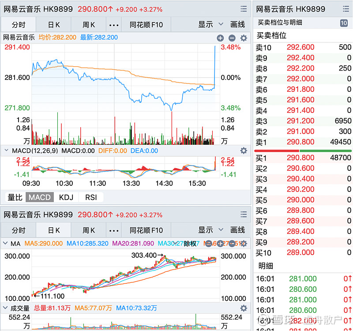
Task: Open intraday chart settings gear
Action: [x=244, y=38]
